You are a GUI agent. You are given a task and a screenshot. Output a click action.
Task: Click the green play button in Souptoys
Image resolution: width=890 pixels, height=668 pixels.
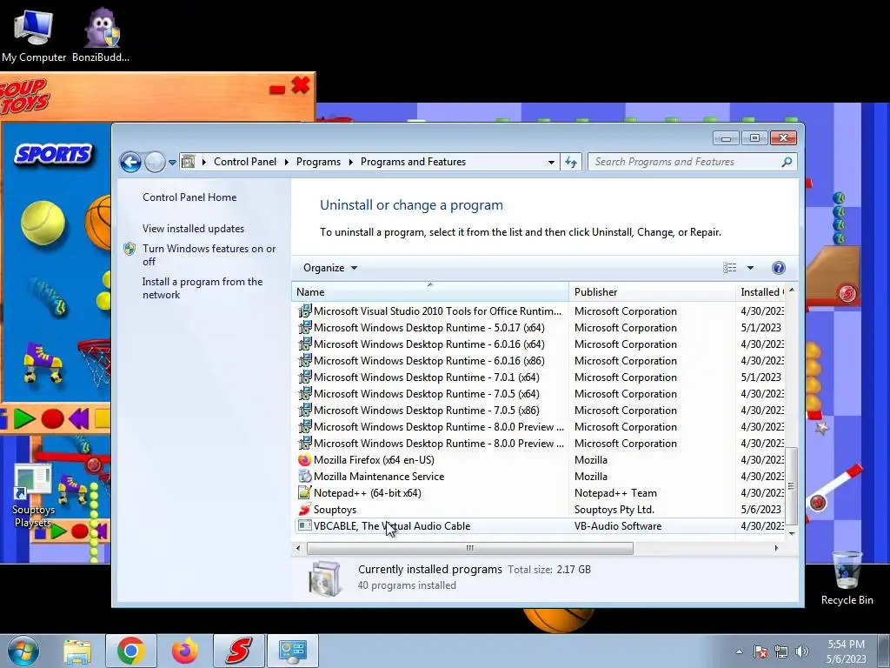click(23, 418)
